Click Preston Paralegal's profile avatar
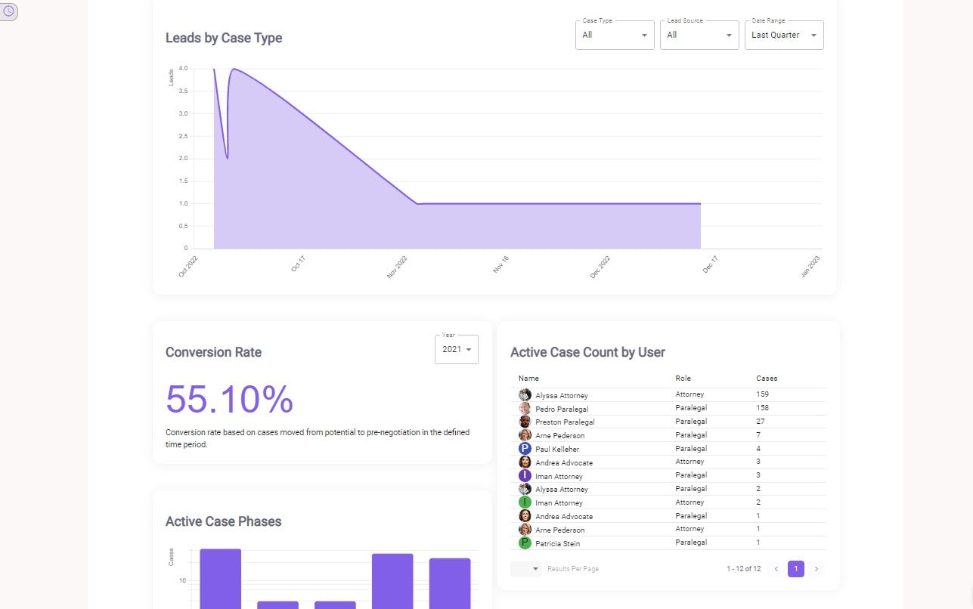This screenshot has height=609, width=973. [x=525, y=422]
